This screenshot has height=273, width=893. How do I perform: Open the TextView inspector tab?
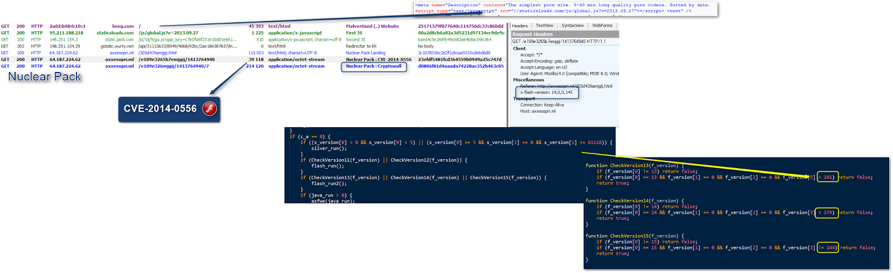tap(544, 26)
